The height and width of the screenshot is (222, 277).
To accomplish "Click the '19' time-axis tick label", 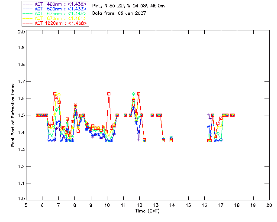I will (x=253, y=205).
